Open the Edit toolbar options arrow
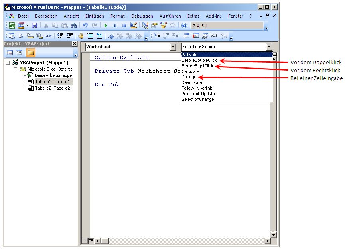The height and width of the screenshot is (249, 345). (x=146, y=38)
